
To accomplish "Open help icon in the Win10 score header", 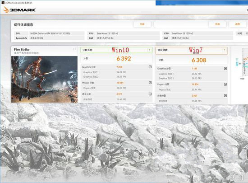I will 149,50.
